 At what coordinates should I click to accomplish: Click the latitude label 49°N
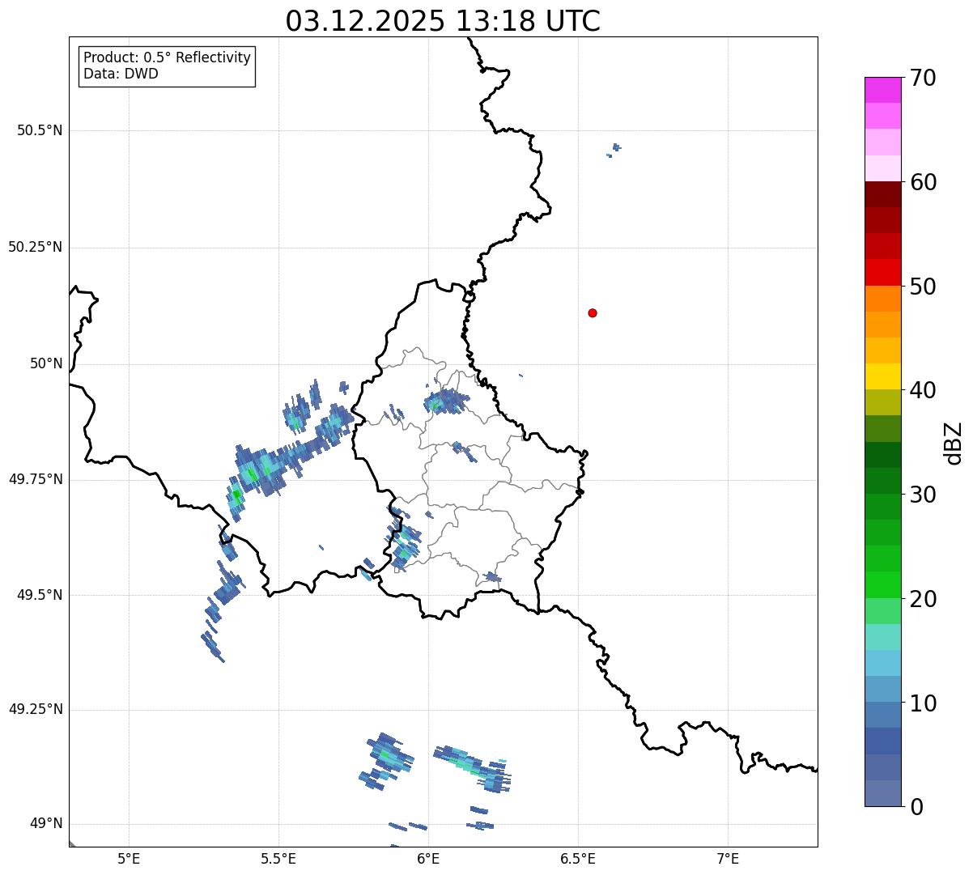pyautogui.click(x=46, y=823)
